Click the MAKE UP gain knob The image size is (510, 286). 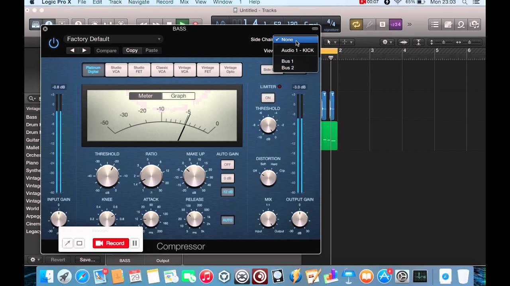(194, 176)
